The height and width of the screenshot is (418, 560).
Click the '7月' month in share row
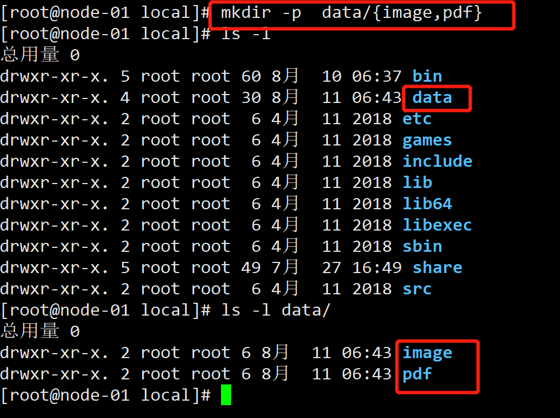click(285, 267)
